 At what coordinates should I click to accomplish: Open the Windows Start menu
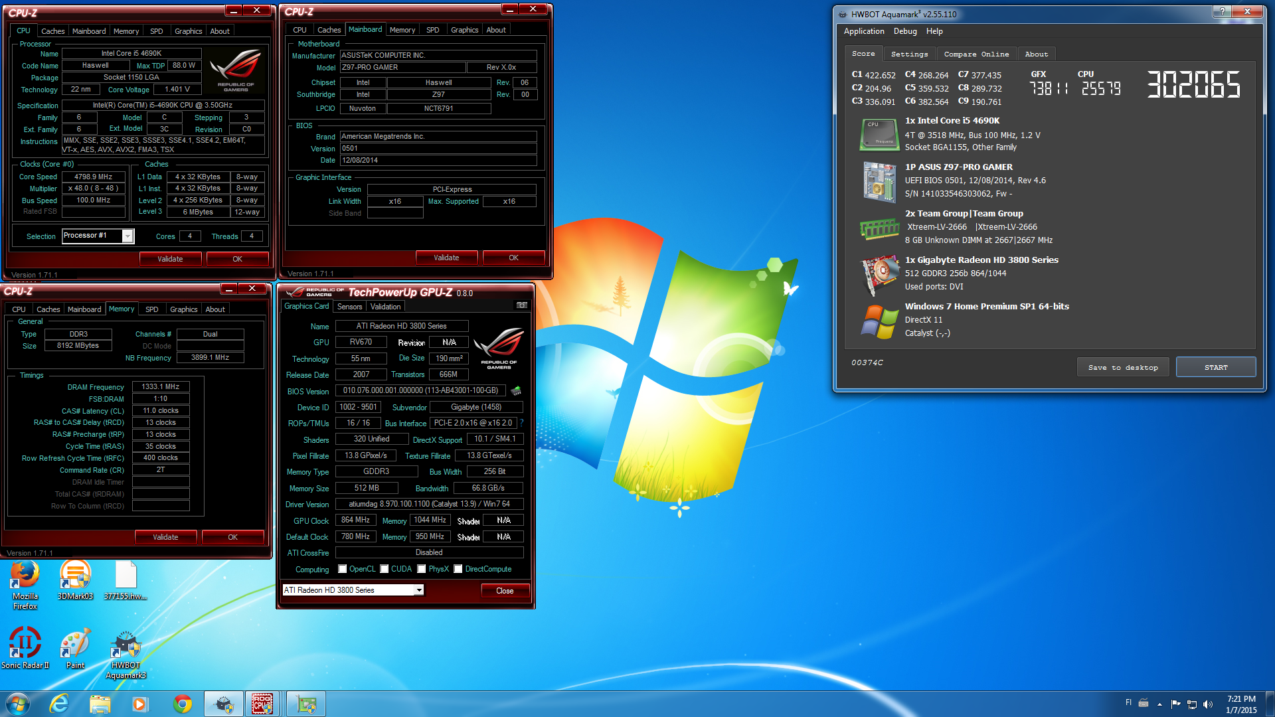[18, 704]
